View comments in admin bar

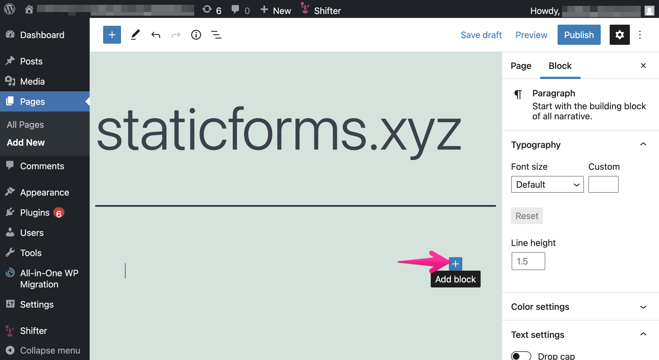(240, 10)
